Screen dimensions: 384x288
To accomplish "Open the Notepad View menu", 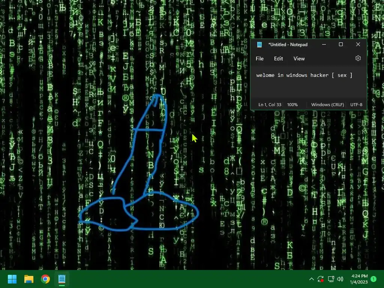I will coord(299,59).
